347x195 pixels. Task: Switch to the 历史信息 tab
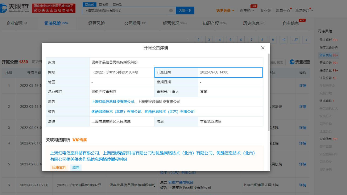pos(254,23)
